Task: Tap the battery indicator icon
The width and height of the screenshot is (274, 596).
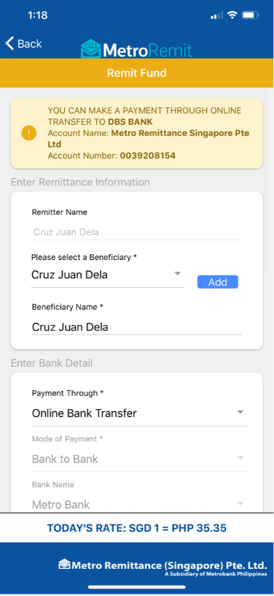Action: (251, 15)
